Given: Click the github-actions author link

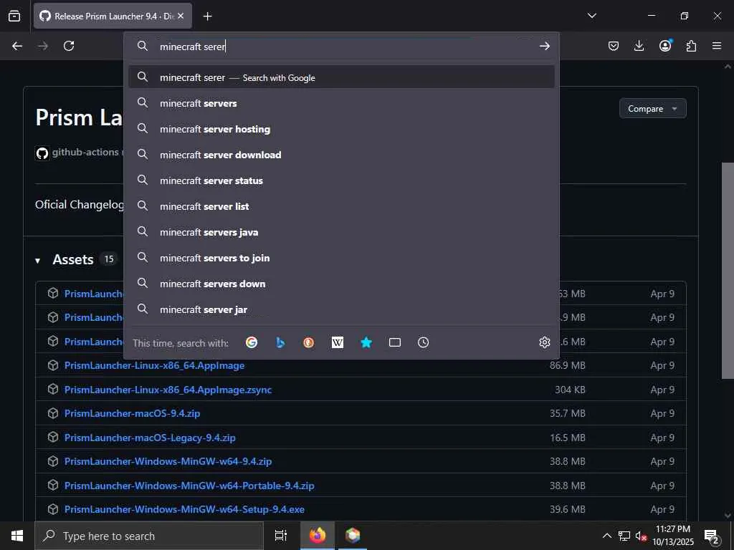Looking at the screenshot, I should [x=85, y=152].
